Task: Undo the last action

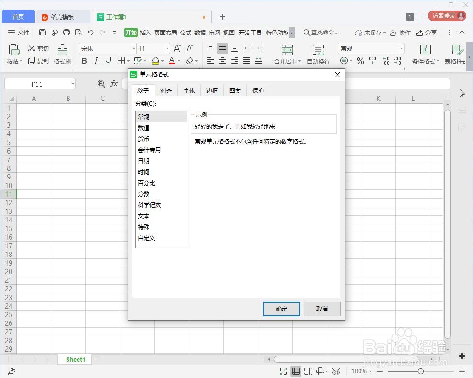Action: point(90,32)
